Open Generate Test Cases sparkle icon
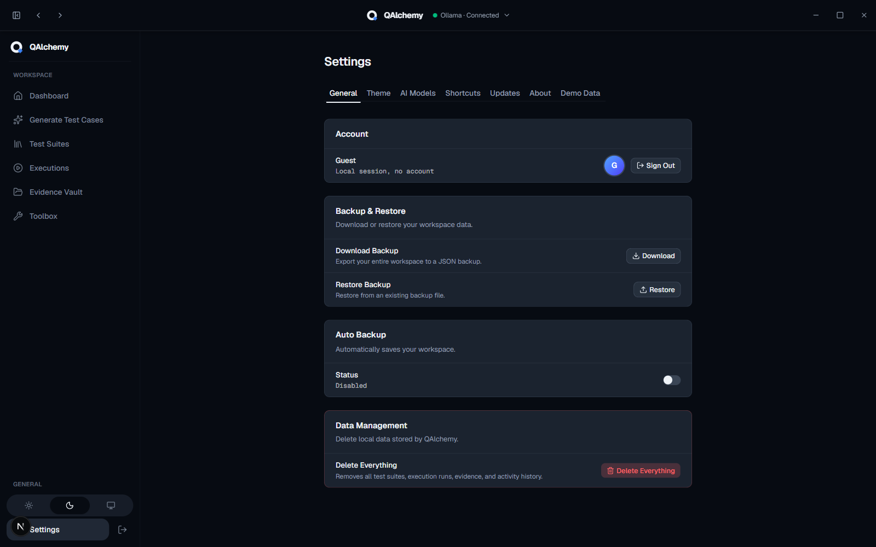 pyautogui.click(x=18, y=120)
